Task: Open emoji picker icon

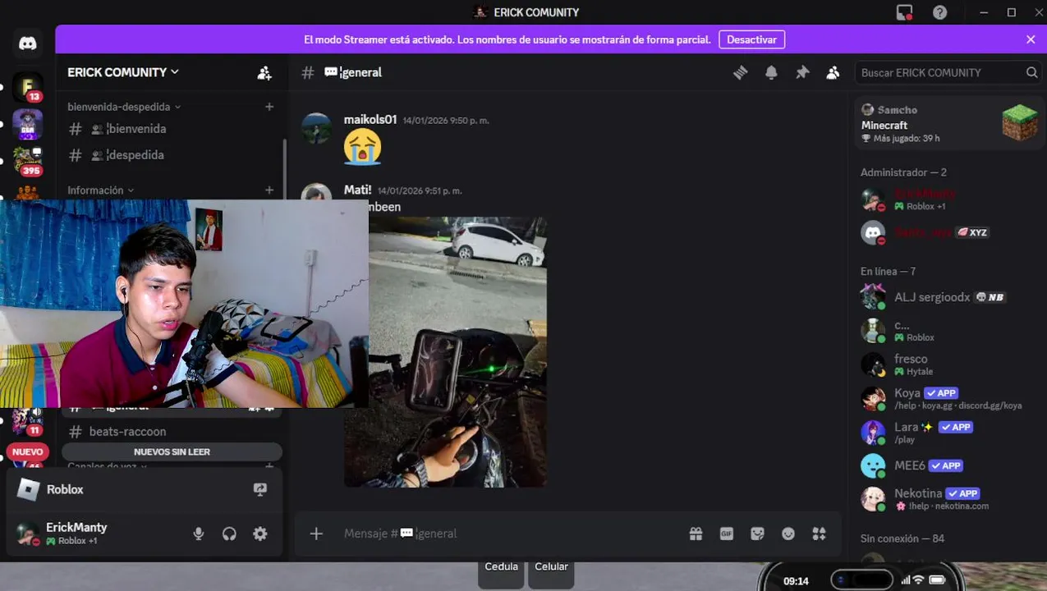Action: click(788, 534)
